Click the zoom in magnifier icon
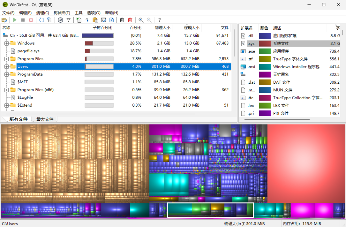Viewport: 346px width, 227px height. coord(141,20)
